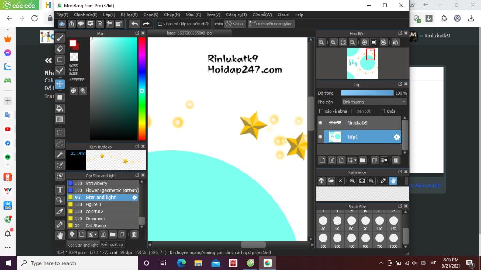This screenshot has height=270, width=481.
Task: Click the 'Type here to search' taskbar box
Action: pos(77,263)
